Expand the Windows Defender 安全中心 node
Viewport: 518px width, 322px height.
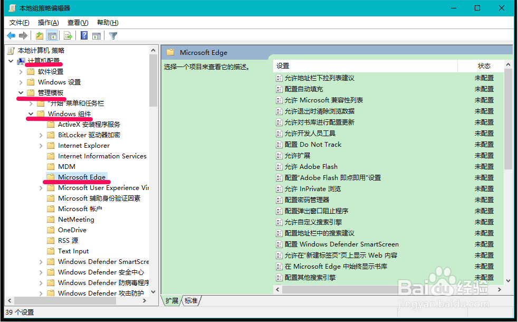[41, 272]
